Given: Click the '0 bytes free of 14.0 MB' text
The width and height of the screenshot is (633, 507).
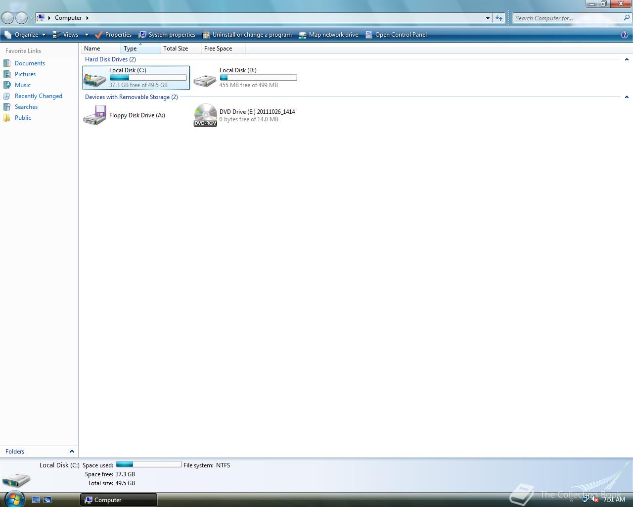Looking at the screenshot, I should pos(249,119).
